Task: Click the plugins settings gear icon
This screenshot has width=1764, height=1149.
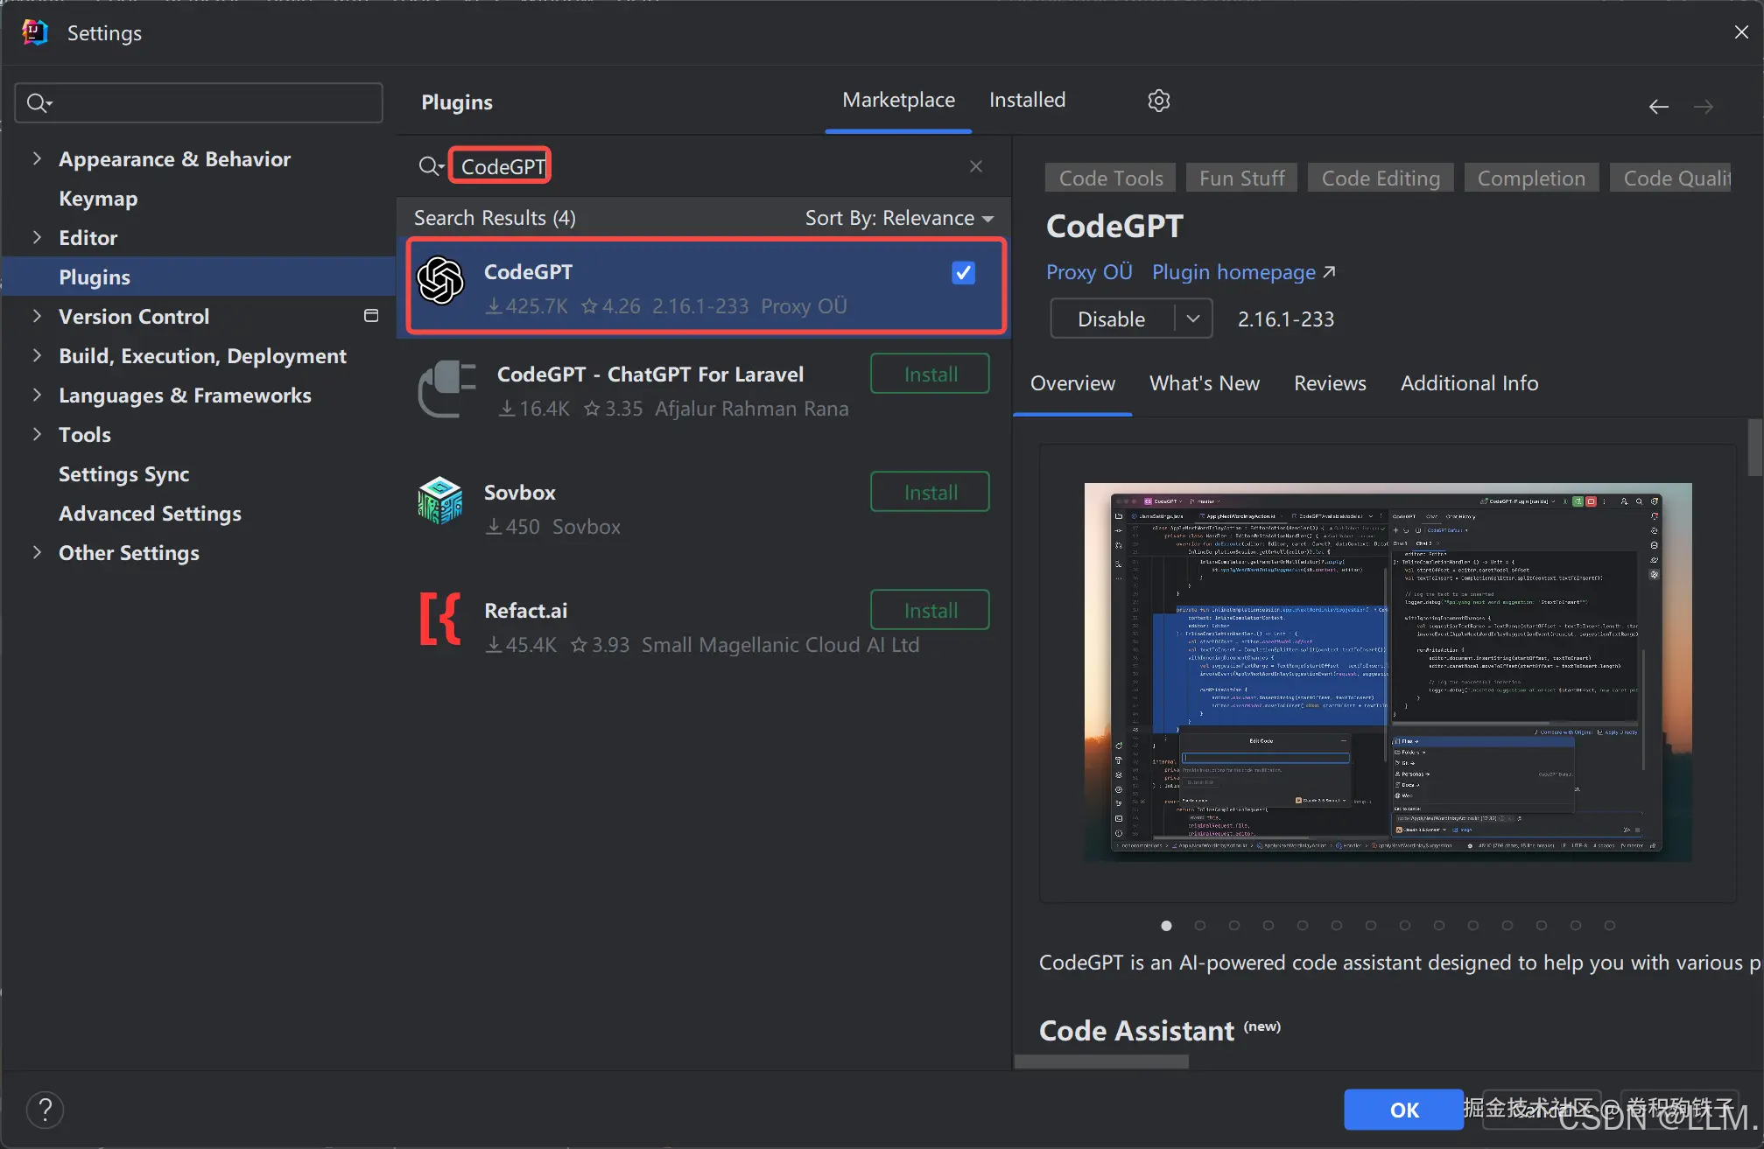Action: tap(1158, 101)
